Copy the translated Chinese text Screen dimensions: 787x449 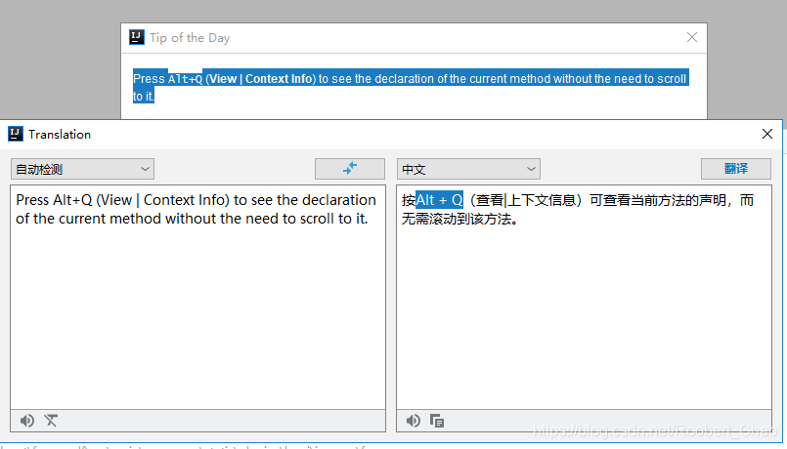coord(437,421)
